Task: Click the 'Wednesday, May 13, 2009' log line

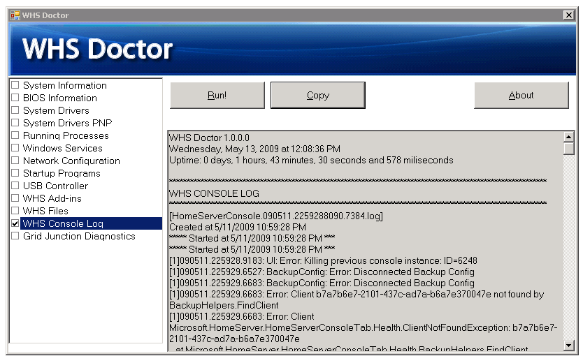Action: (254, 149)
